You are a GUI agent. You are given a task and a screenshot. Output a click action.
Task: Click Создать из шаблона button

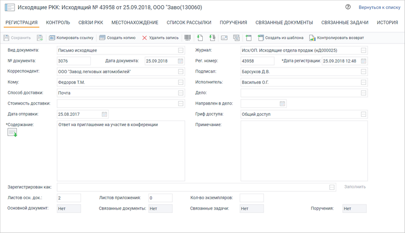pyautogui.click(x=280, y=38)
